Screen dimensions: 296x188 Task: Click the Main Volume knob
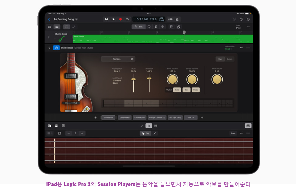click(217, 79)
